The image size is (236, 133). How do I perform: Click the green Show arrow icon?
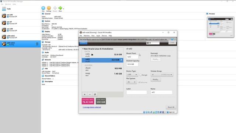click(60, 8)
